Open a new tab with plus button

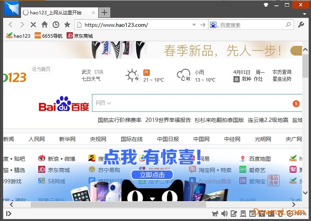104,12
